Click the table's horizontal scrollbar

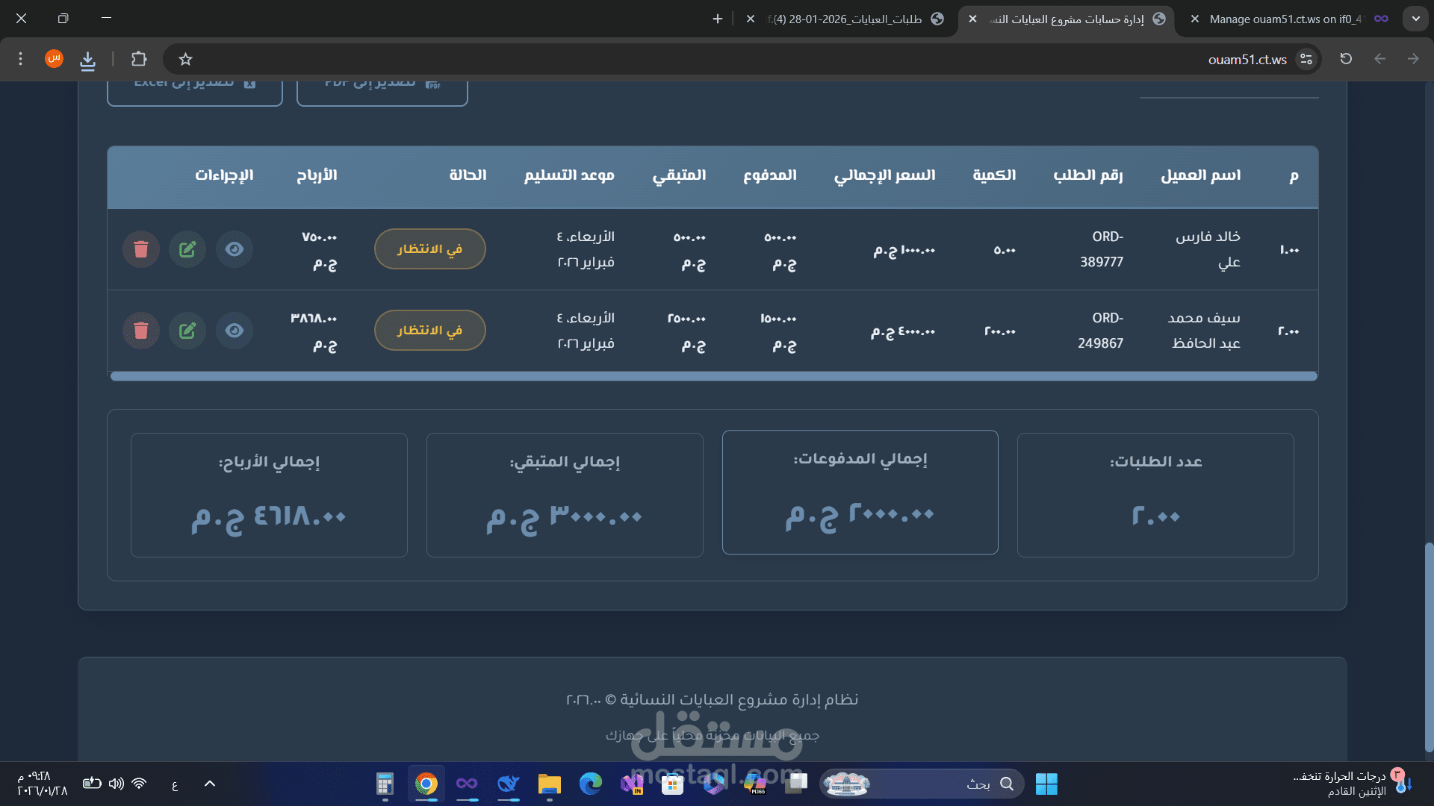click(713, 376)
